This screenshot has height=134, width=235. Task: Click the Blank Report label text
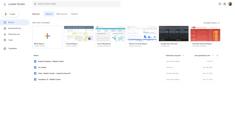[x=39, y=44]
